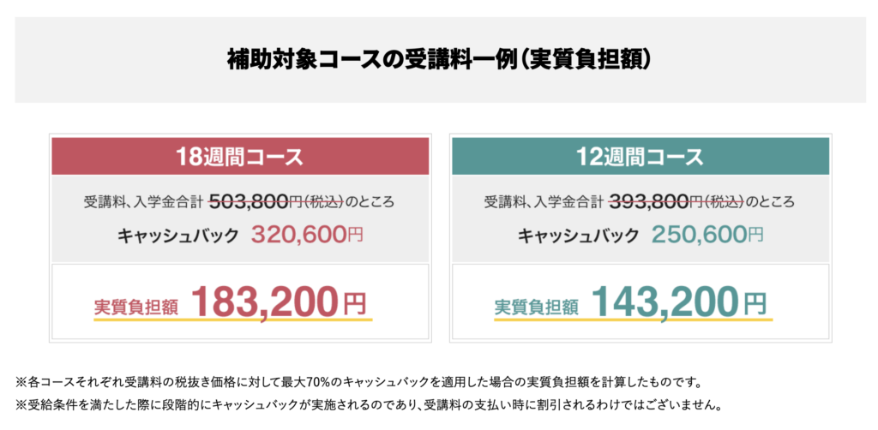
Task: Click the large 183,200円 price
Action: pyautogui.click(x=278, y=302)
